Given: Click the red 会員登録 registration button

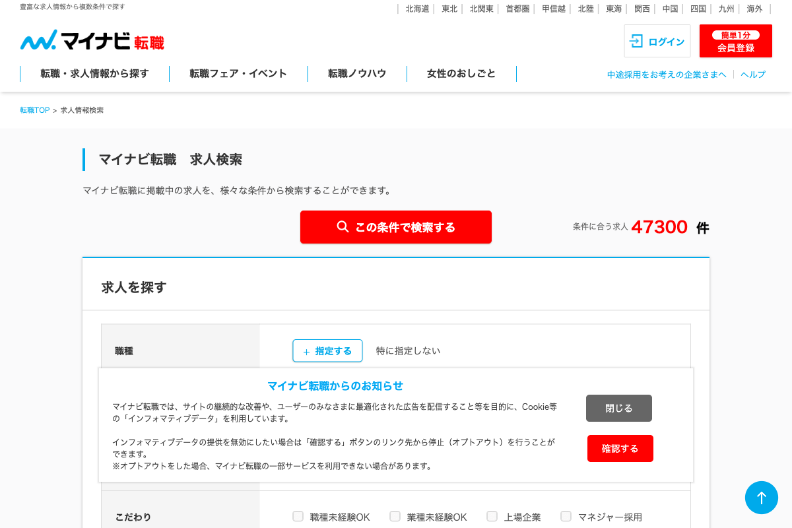Looking at the screenshot, I should coord(735,42).
